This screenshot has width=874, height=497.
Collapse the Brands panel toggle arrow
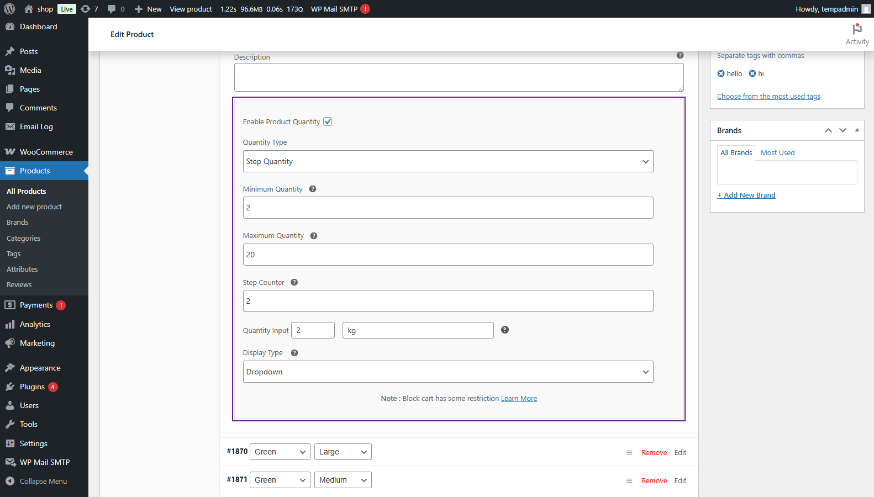[x=857, y=130]
